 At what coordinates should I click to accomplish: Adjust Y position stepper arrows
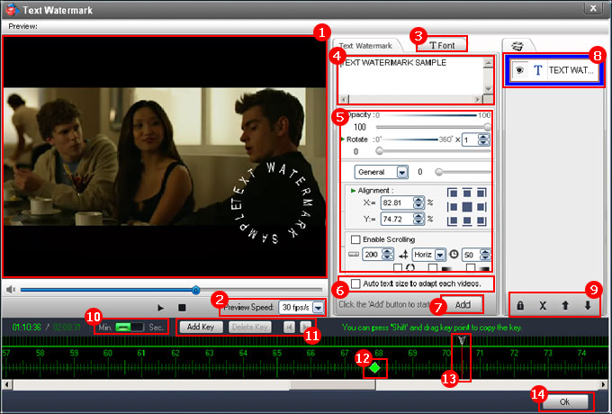(x=418, y=219)
